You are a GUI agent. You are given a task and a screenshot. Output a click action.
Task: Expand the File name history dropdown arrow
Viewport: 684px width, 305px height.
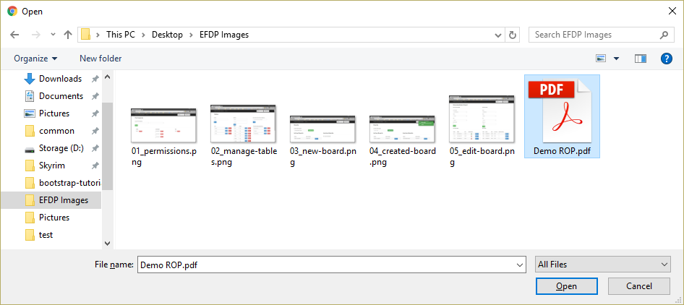[520, 265]
